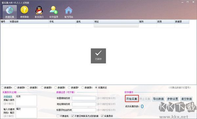
Task: Click into the keyword text box containing 餐饮
Action: (26, 112)
